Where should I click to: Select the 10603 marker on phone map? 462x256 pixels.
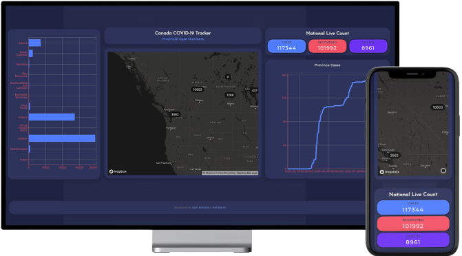(x=438, y=107)
